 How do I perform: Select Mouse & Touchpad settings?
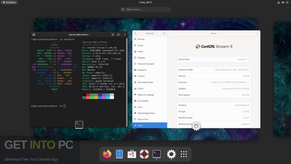pyautogui.click(x=146, y=64)
